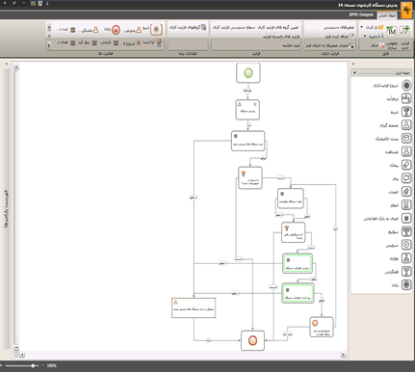This screenshot has height=372, width=415.
Task: Create a new process (فرایند جدید)
Action: coord(405,37)
